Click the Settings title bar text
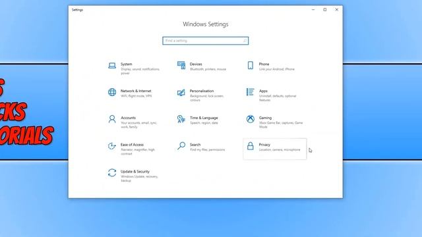Image resolution: width=422 pixels, height=237 pixels. click(x=77, y=10)
